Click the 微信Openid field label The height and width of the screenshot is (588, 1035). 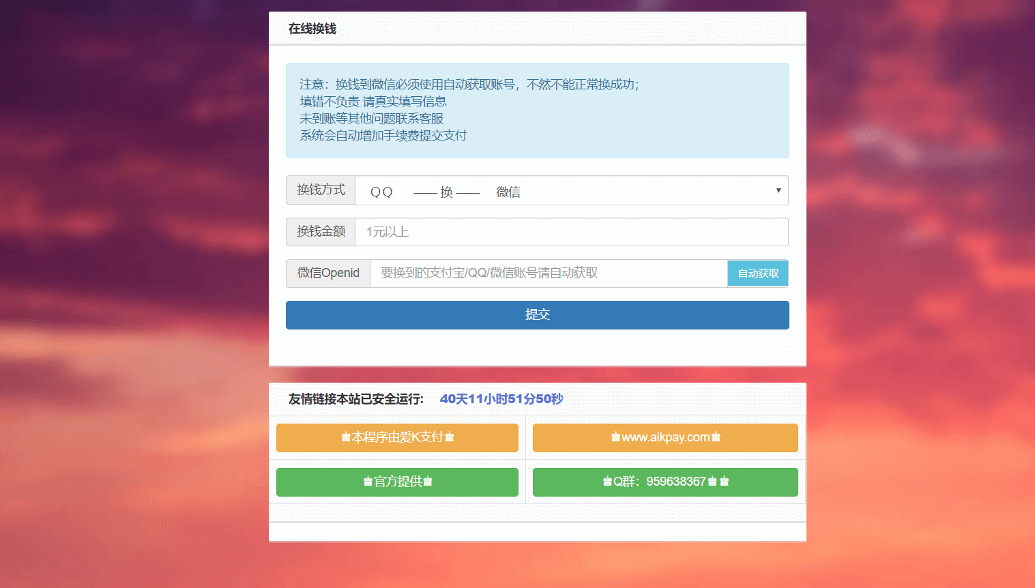click(x=328, y=274)
